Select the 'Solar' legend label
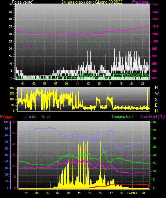 click(x=46, y=117)
